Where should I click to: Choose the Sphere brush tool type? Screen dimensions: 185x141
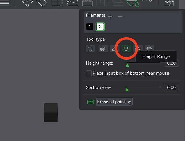103,49
